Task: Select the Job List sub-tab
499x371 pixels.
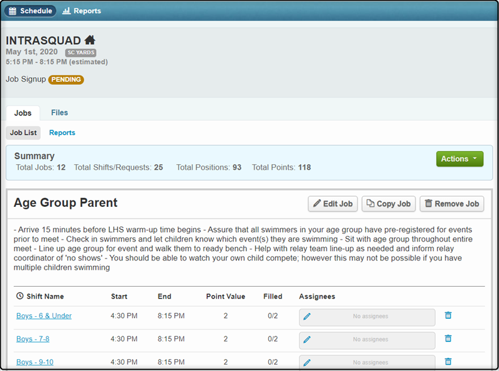Action: 23,133
